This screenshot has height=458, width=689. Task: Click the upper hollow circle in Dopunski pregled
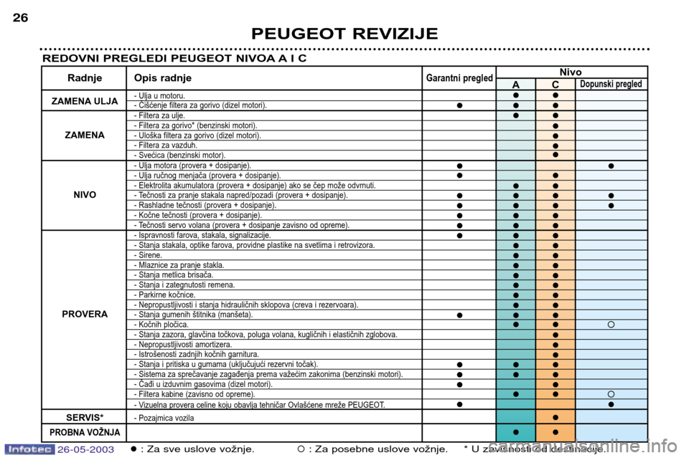click(x=611, y=325)
